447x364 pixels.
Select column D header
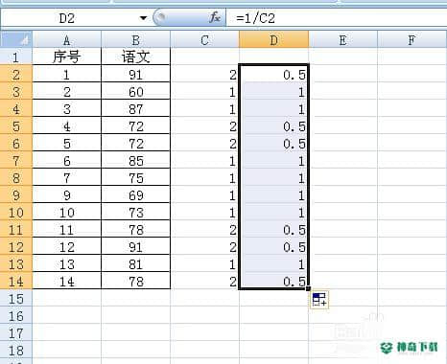coord(273,40)
